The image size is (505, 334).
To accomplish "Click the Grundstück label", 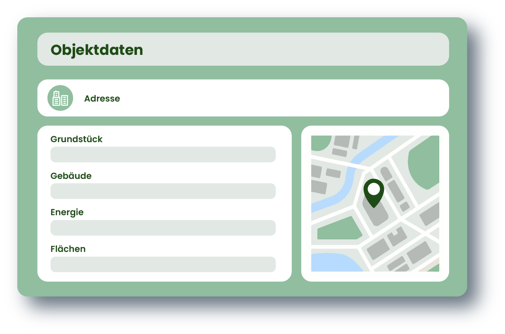I will pos(77,139).
